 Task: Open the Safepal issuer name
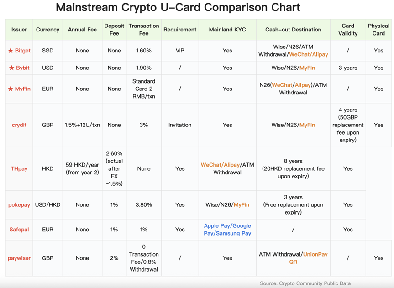coord(19,230)
